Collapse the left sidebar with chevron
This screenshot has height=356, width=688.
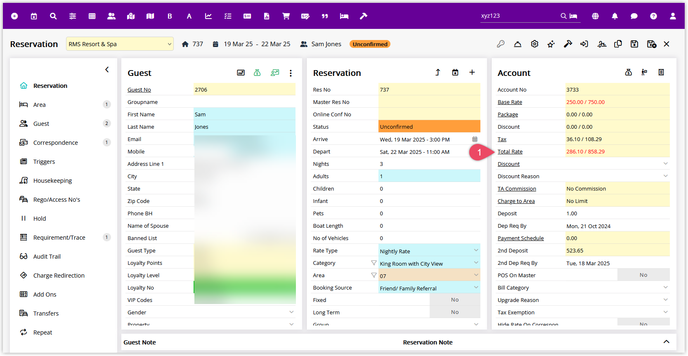(107, 70)
